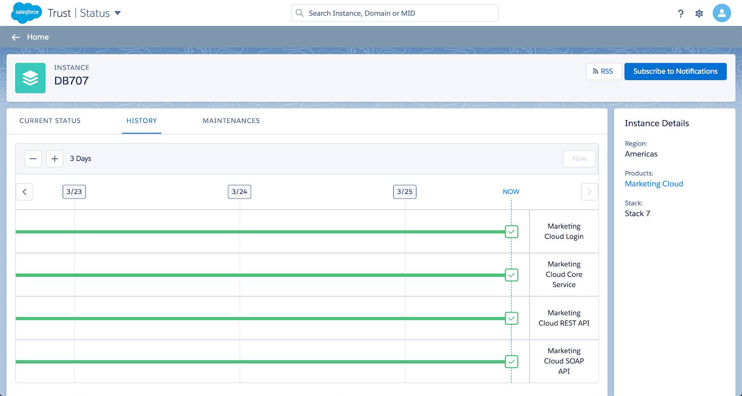Click the Now button
742x396 pixels.
(x=579, y=159)
